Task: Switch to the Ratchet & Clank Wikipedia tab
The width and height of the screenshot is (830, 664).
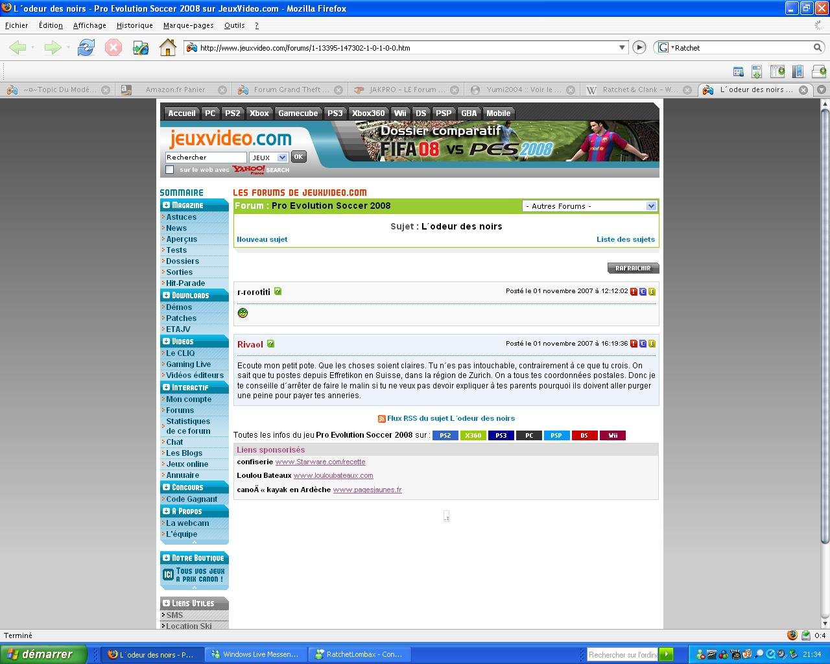Action: pyautogui.click(x=639, y=90)
